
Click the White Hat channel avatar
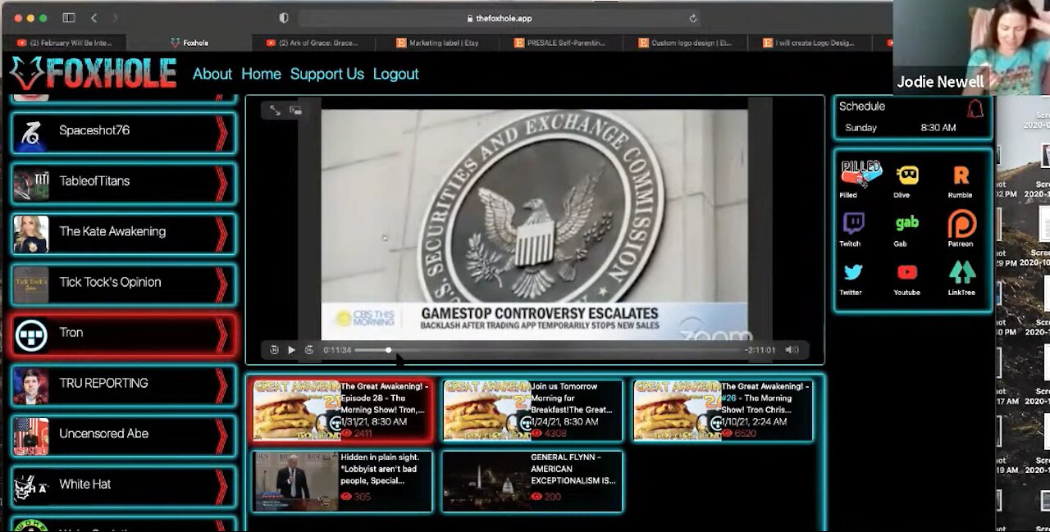pyautogui.click(x=31, y=487)
